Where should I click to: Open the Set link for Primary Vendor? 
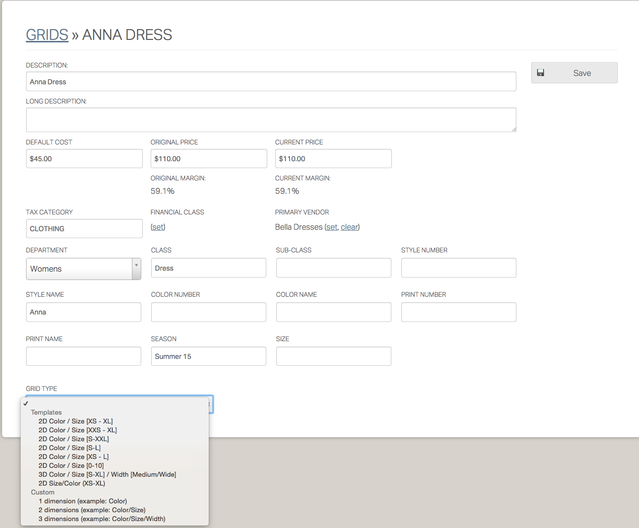click(331, 227)
